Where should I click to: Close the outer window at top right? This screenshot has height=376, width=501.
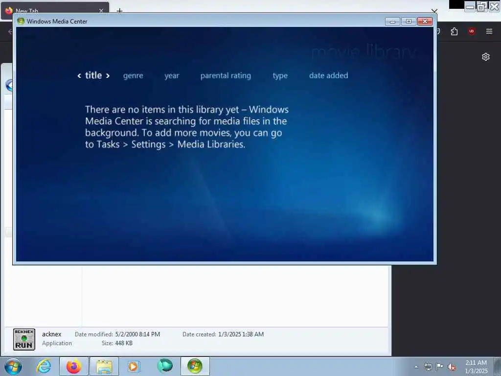[494, 6]
